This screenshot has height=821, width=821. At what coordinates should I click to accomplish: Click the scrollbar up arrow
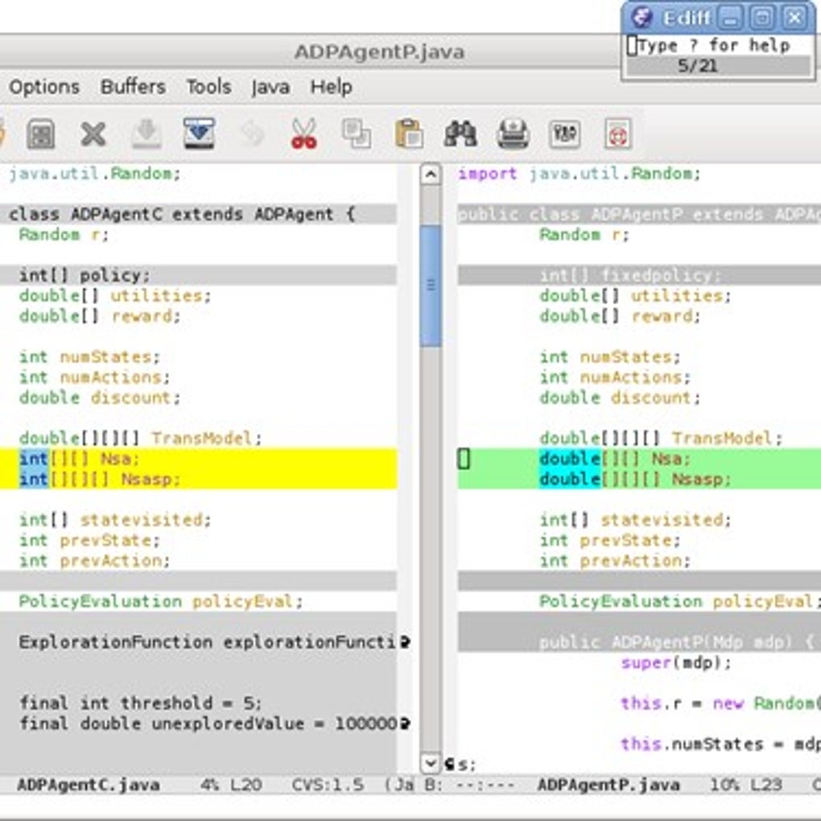[x=431, y=175]
